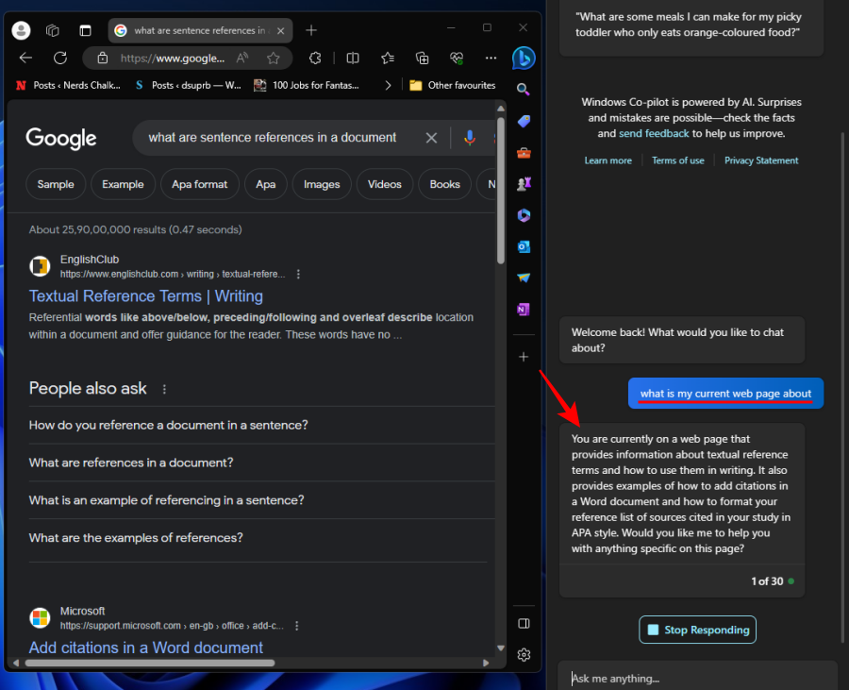Open Games in the Edge sidebar
849x690 pixels.
(x=524, y=183)
